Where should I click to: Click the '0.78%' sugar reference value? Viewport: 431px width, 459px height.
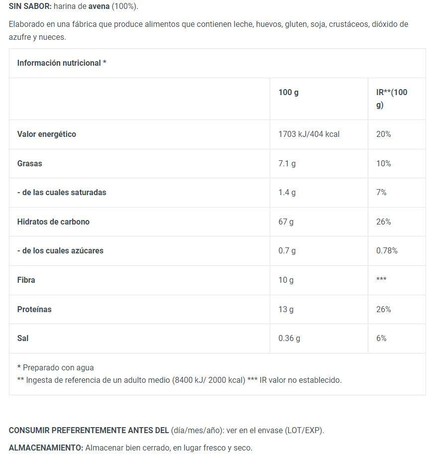[387, 251]
